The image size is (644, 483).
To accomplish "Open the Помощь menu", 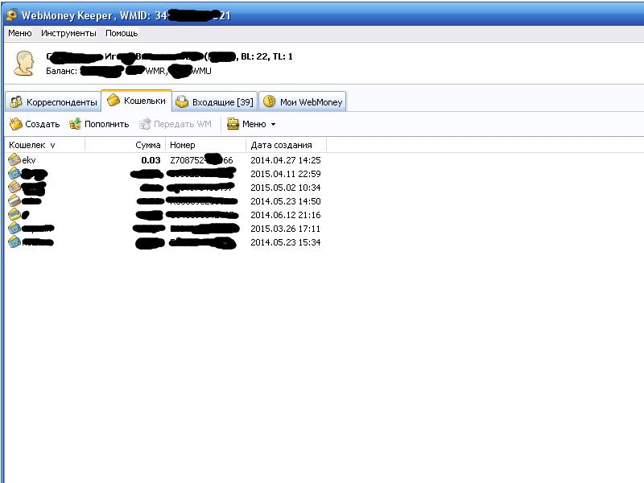I will pos(122,33).
